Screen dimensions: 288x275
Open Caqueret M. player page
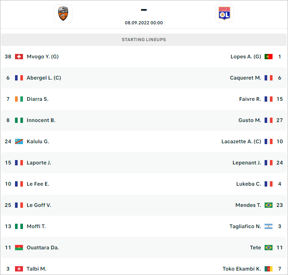coord(245,78)
